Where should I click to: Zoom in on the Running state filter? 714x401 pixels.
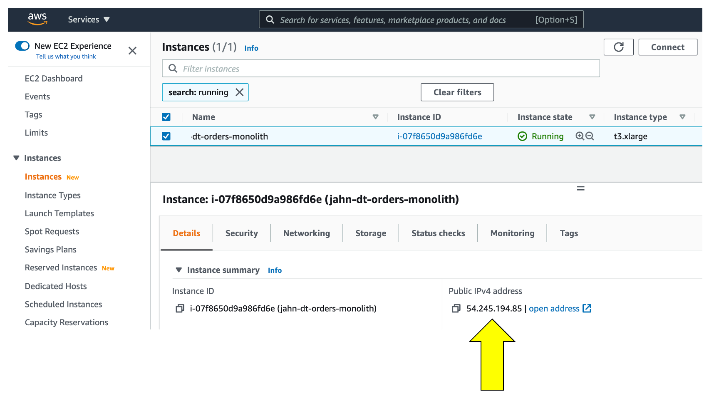coord(580,136)
